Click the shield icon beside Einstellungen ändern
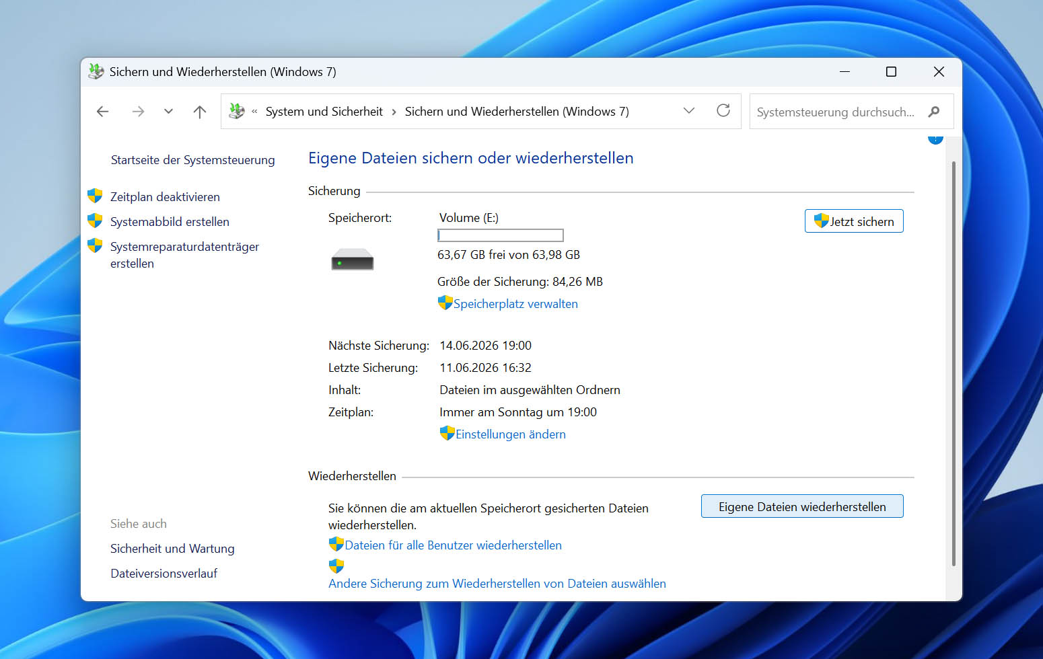The width and height of the screenshot is (1043, 659). (x=447, y=433)
